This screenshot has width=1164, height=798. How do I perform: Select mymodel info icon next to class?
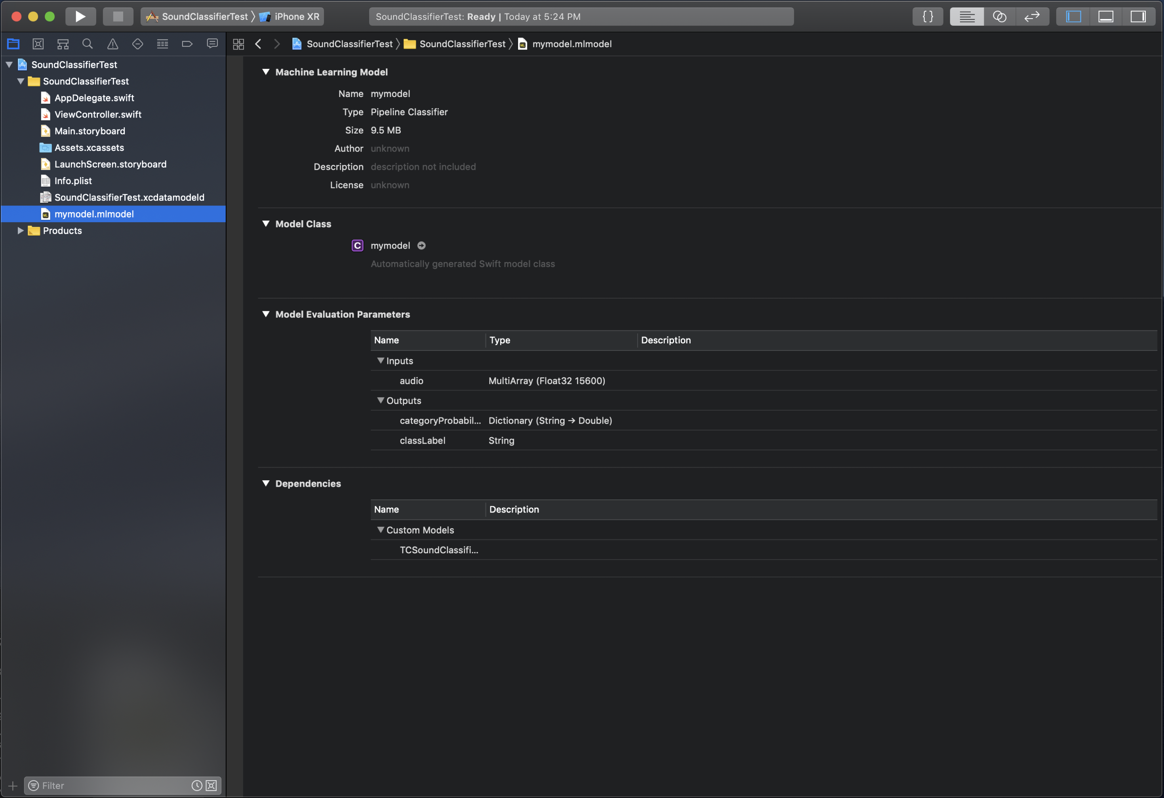click(x=421, y=245)
